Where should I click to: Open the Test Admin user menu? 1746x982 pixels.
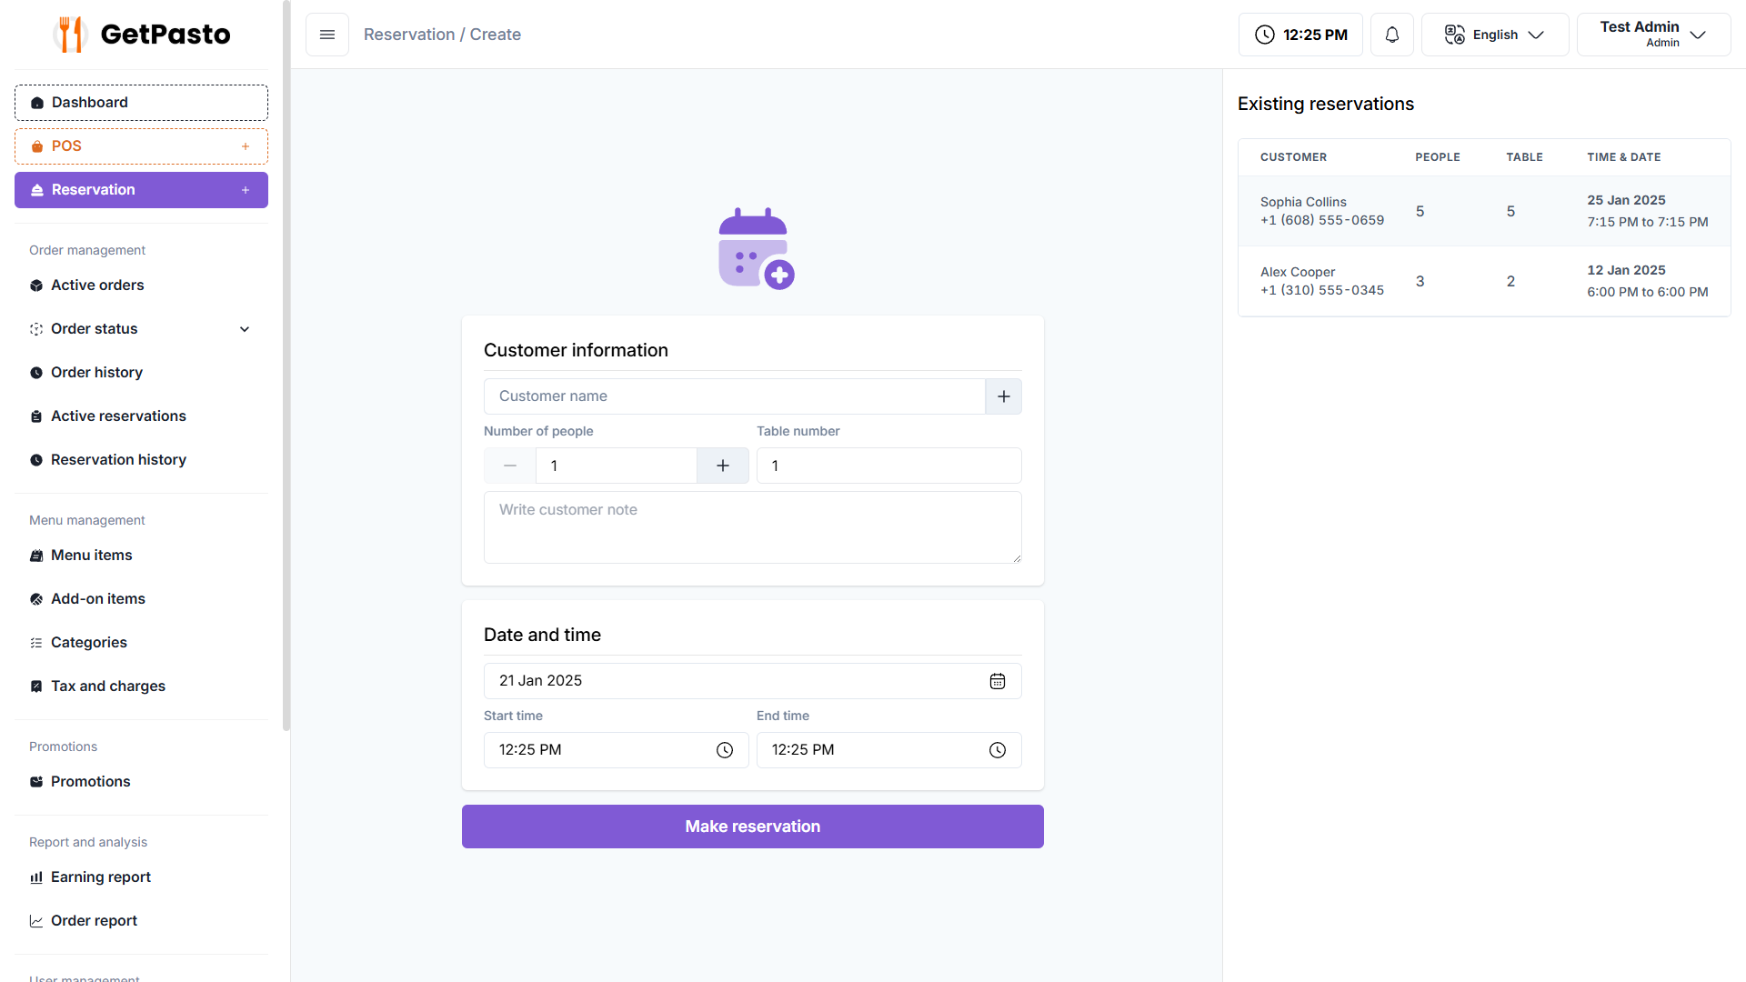coord(1652,35)
